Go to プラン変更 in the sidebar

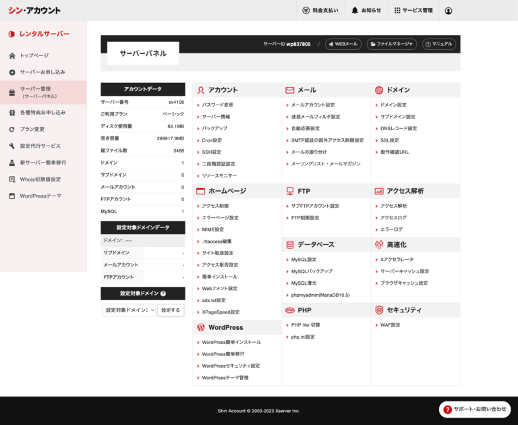[x=32, y=129]
